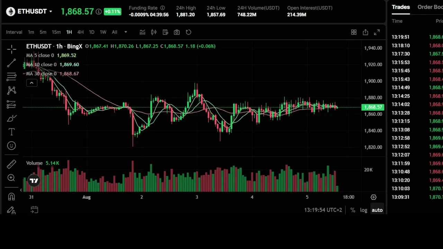Screen dimensions: 443x249
Task: Click the MA 5 close indicator legend
Action: point(51,55)
